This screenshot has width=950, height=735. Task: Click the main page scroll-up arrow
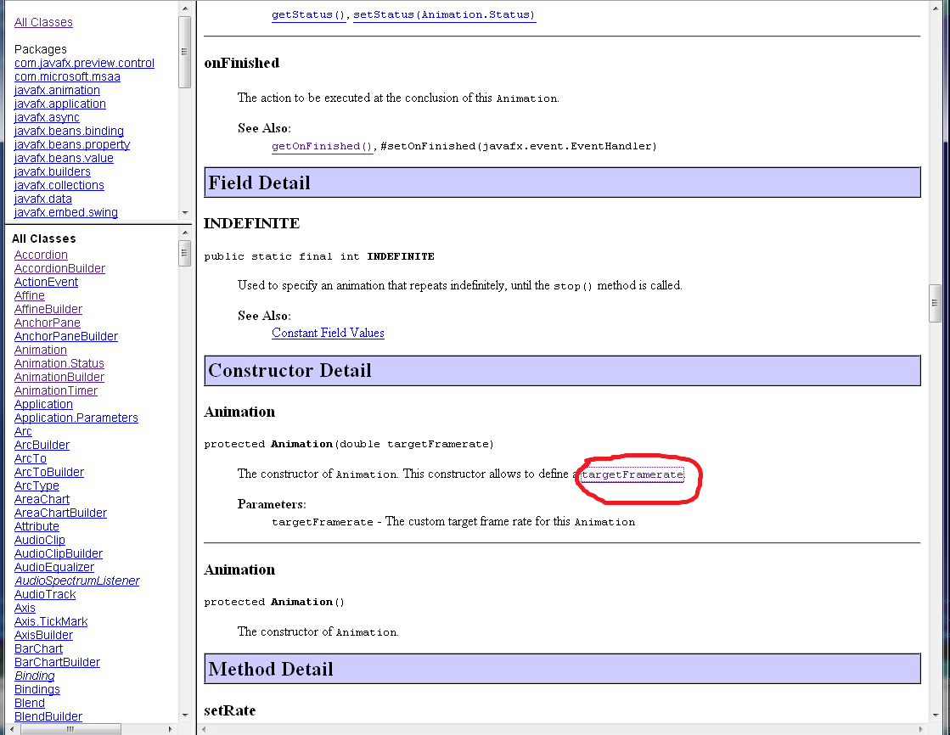click(x=936, y=7)
